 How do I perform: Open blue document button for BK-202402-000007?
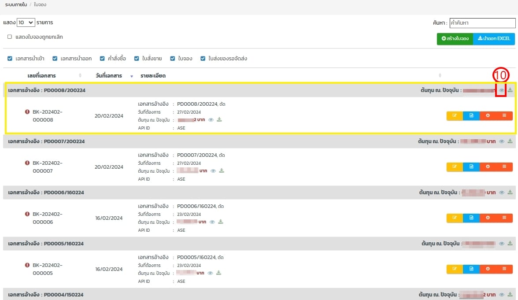point(471,167)
